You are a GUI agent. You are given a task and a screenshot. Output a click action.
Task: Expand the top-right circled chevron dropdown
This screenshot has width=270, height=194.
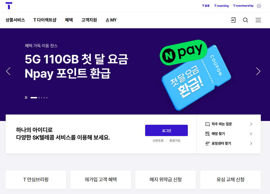click(259, 6)
